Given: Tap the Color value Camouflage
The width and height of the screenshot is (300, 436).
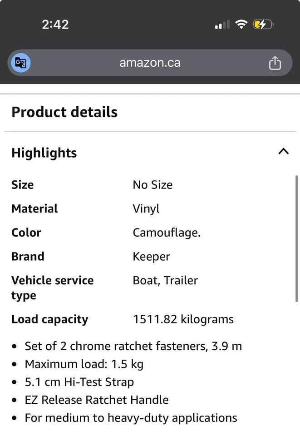Looking at the screenshot, I should coord(167,233).
